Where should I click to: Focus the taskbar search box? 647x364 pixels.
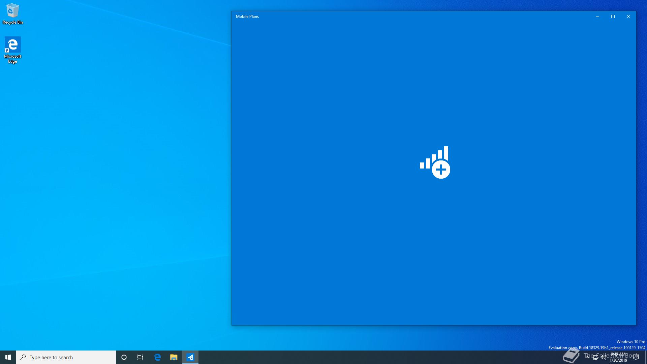[66, 357]
